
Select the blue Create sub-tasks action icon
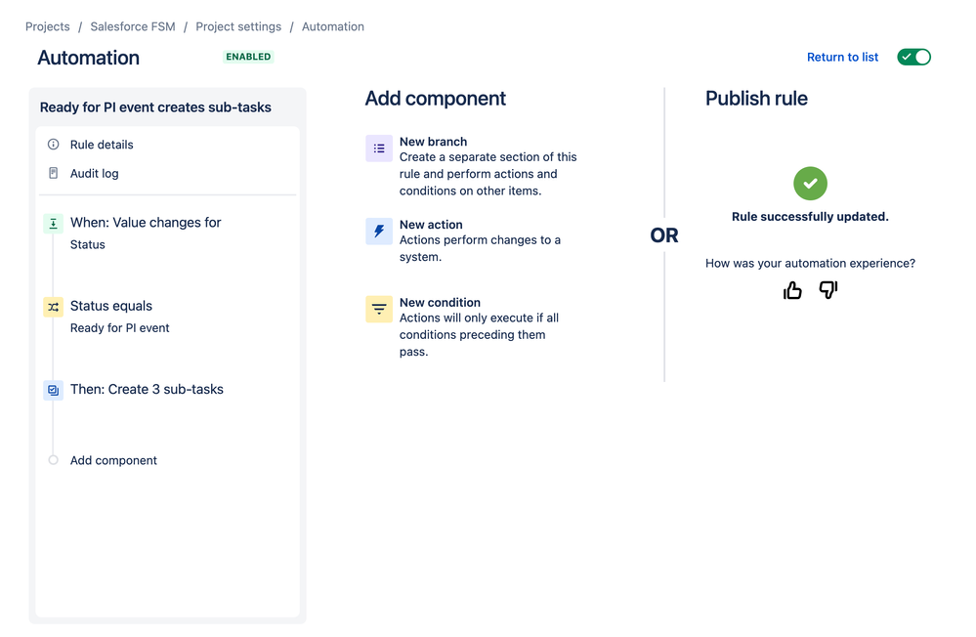pos(53,390)
